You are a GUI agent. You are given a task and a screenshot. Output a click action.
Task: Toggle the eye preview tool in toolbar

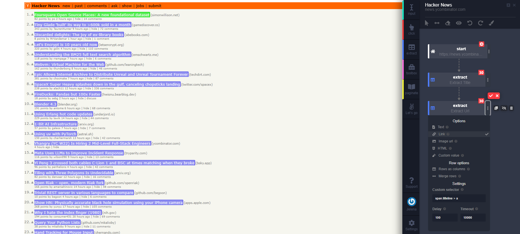(x=459, y=23)
